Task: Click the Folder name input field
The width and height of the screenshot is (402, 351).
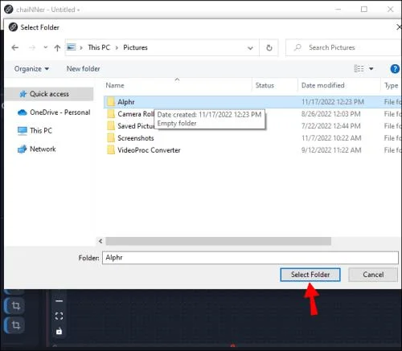Action: pyautogui.click(x=250, y=258)
